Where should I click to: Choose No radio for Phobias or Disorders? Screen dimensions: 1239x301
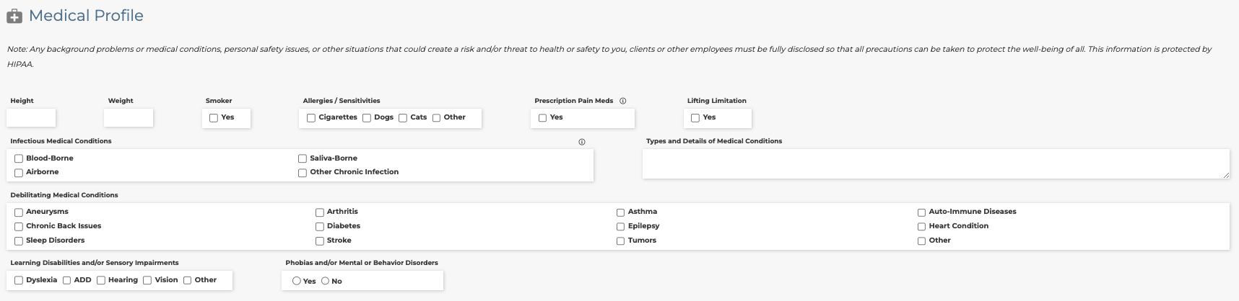tap(325, 281)
